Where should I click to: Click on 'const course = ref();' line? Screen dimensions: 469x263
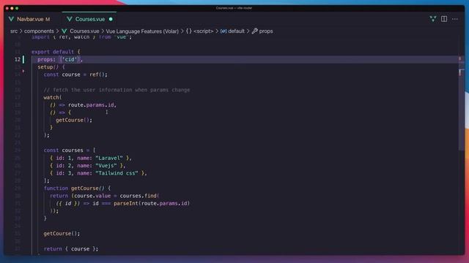coord(75,75)
